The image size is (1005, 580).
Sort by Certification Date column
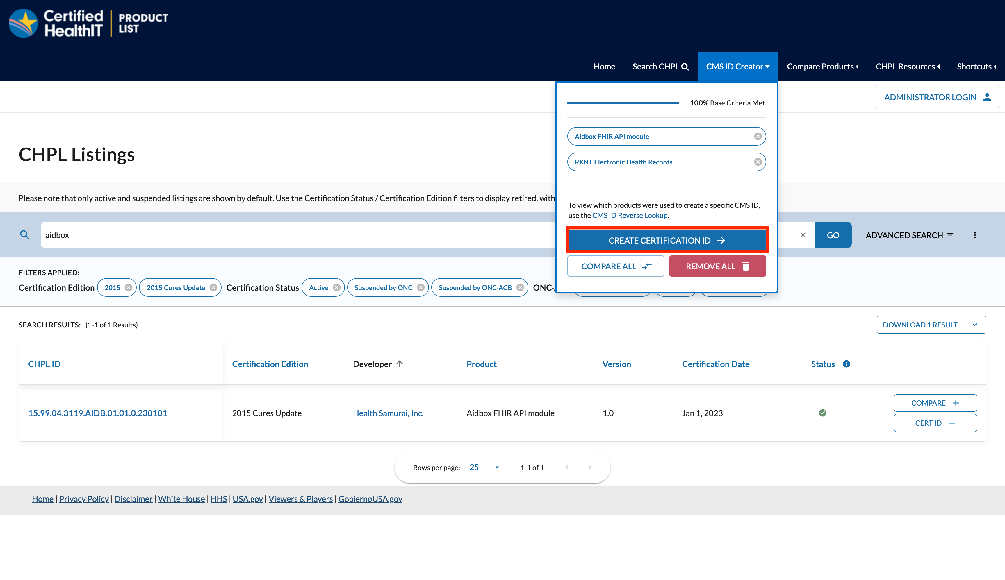click(716, 364)
